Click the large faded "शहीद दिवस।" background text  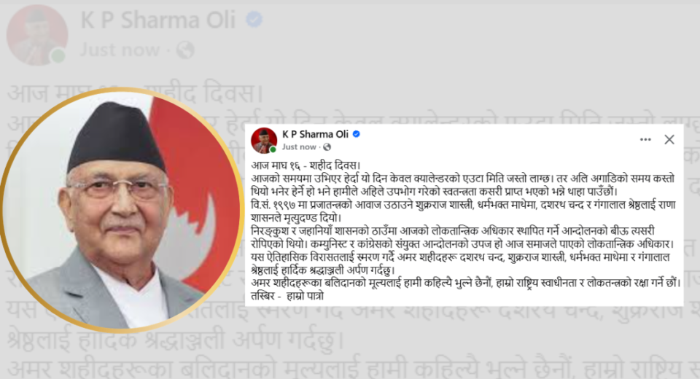204,93
